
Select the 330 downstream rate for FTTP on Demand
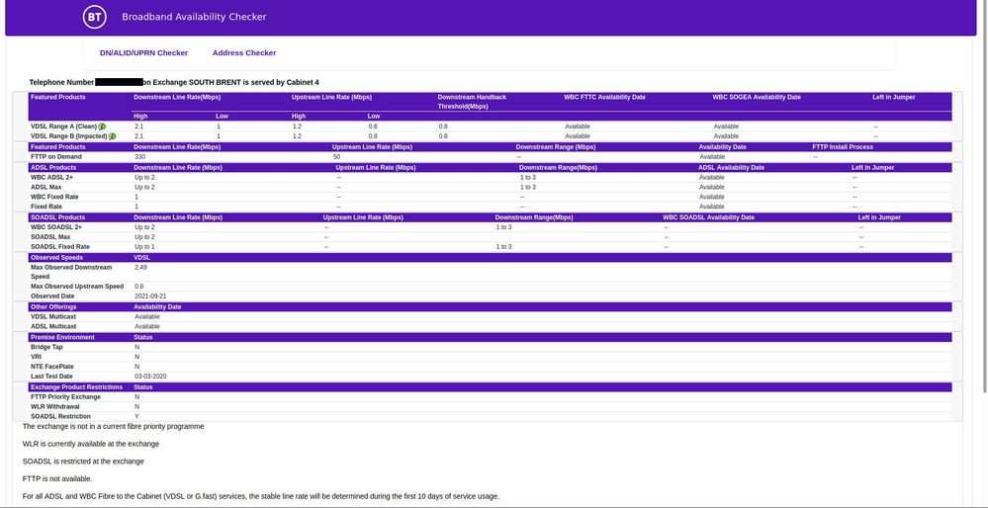(139, 156)
